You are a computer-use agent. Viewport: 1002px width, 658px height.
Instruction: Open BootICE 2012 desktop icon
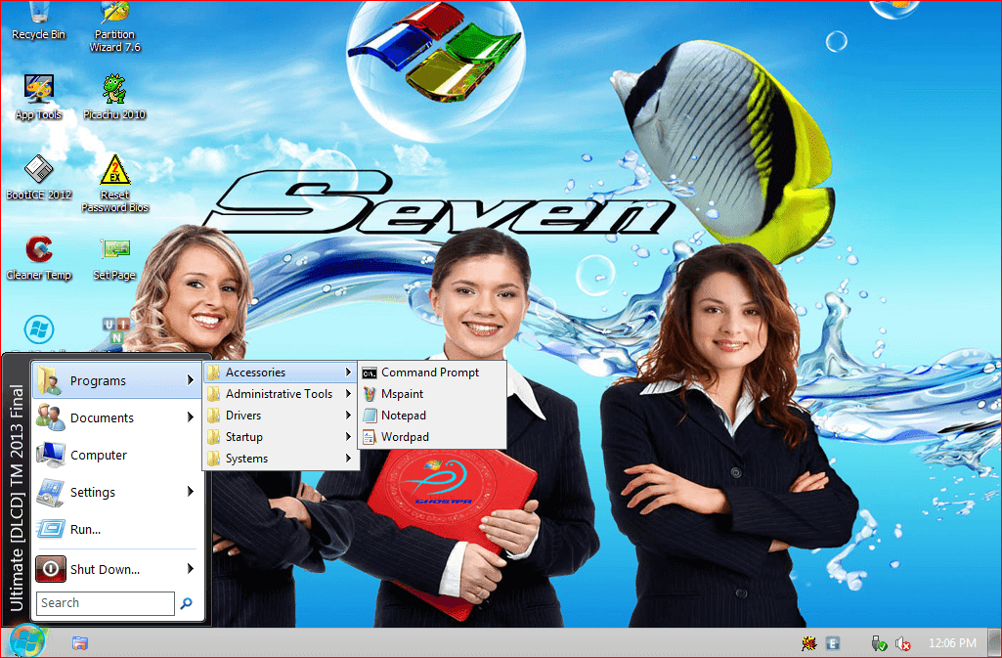point(39,178)
